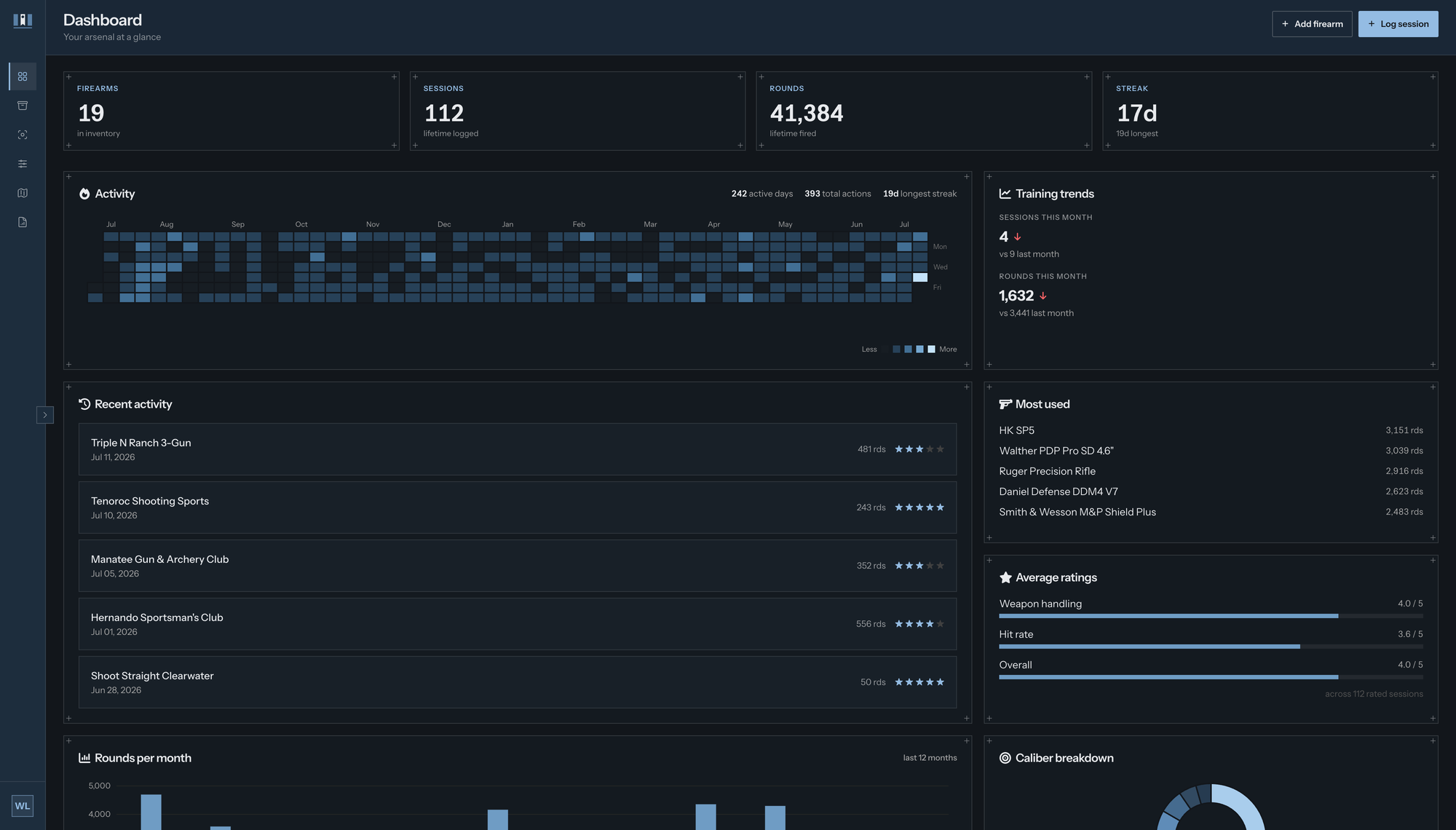The height and width of the screenshot is (830, 1456).
Task: Click star rating of Shoot Straight Clearwater
Action: coord(919,682)
